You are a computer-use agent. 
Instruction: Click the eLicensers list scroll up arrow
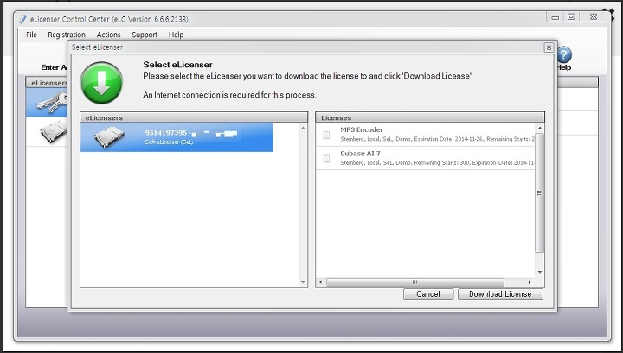pos(303,128)
